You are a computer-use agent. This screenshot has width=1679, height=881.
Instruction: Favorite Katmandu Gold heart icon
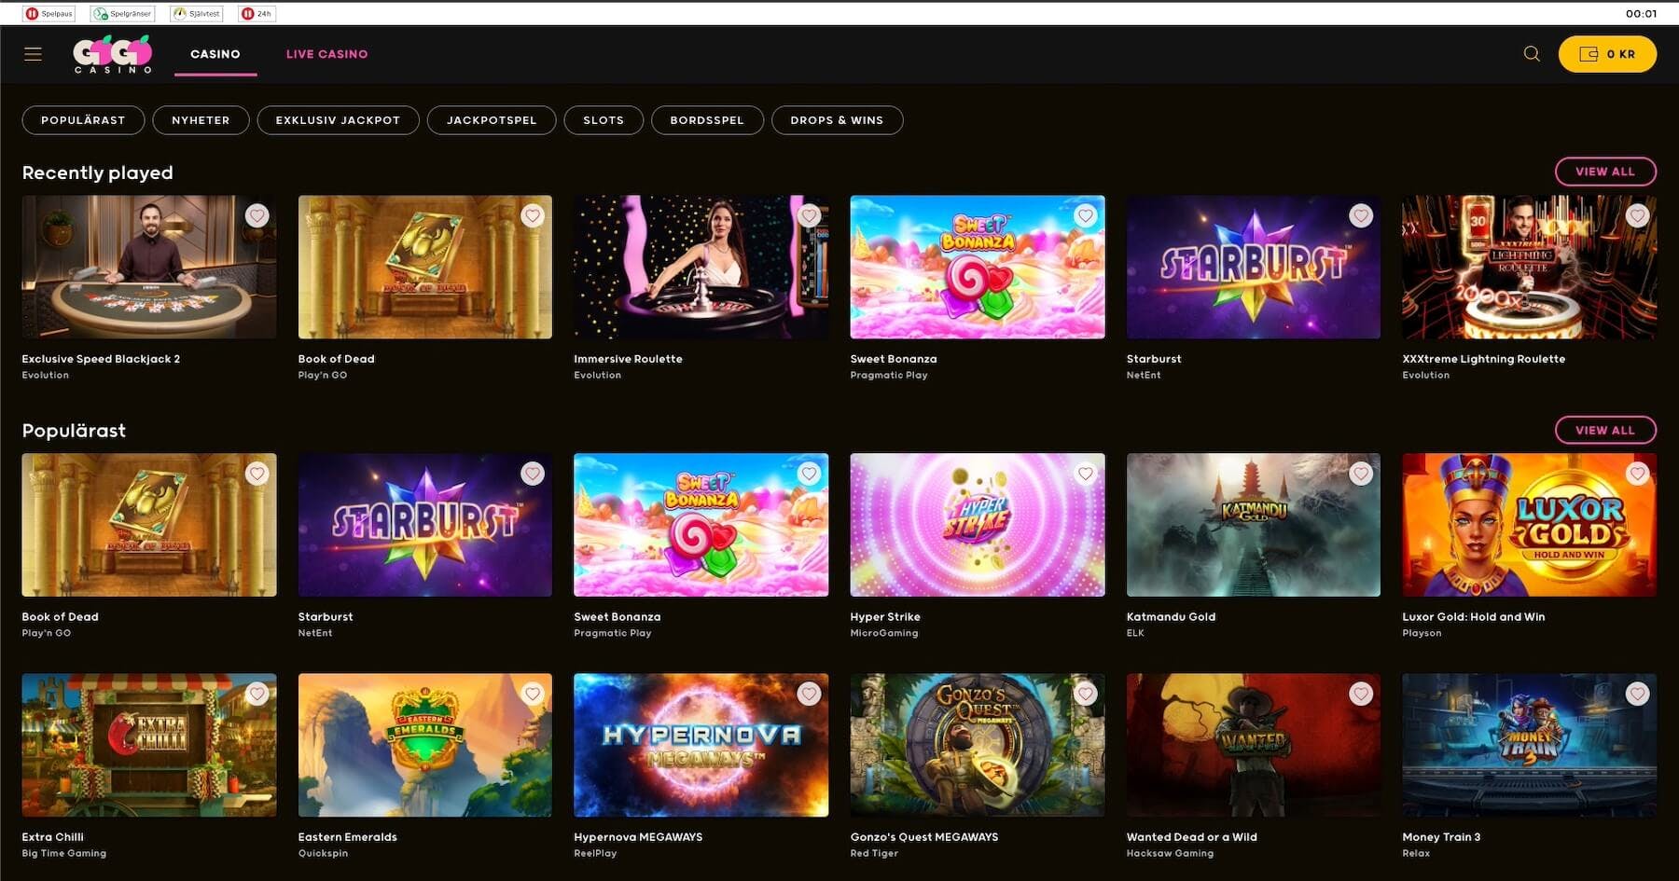pos(1361,474)
